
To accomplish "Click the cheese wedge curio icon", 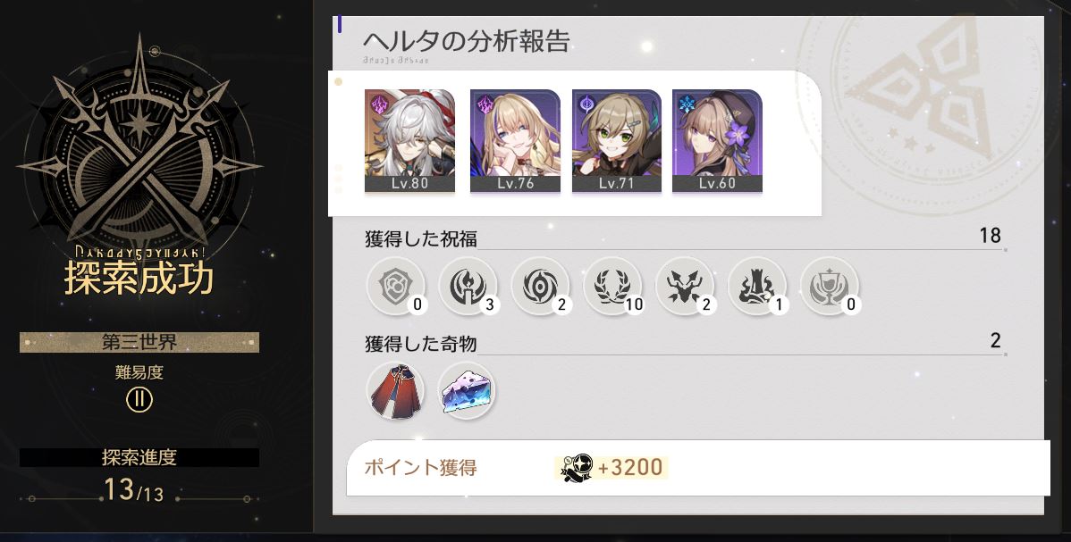I will pyautogui.click(x=468, y=390).
